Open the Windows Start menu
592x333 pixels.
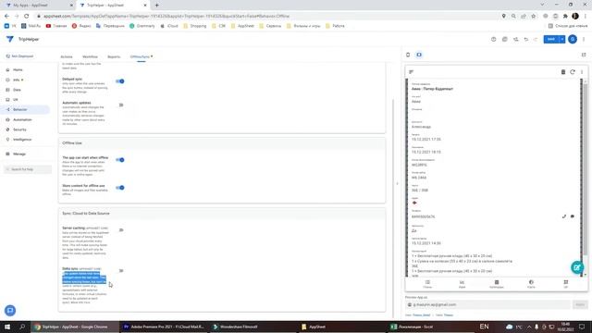point(7,327)
